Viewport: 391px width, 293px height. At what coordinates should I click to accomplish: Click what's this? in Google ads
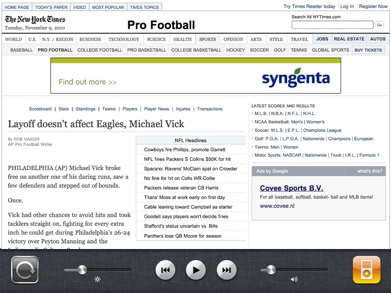point(370,171)
